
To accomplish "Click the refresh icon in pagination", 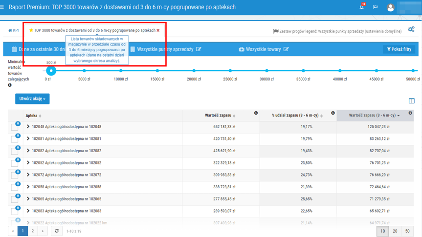I will (x=57, y=231).
